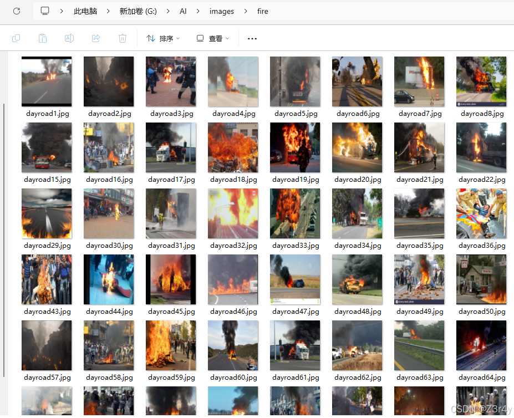Select the dayroad7.jpg thumbnail
Viewport: 514px width, 418px height.
[419, 81]
